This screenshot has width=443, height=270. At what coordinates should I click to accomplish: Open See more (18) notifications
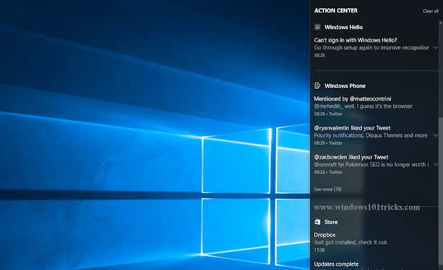[x=327, y=189]
